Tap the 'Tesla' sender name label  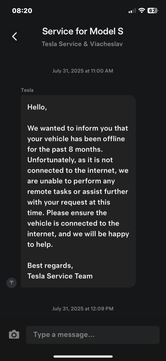(x=27, y=90)
